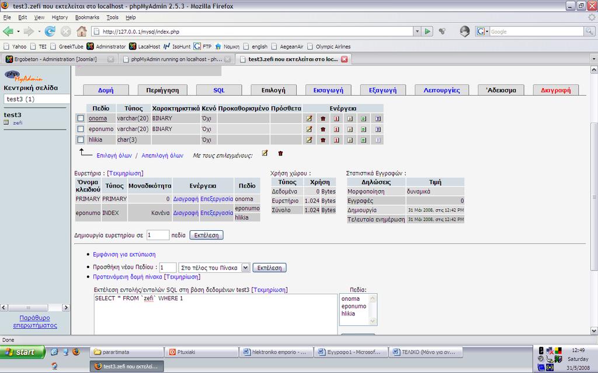The width and height of the screenshot is (598, 373).
Task: Set eponumo as primary key via red icon
Action: tap(336, 129)
